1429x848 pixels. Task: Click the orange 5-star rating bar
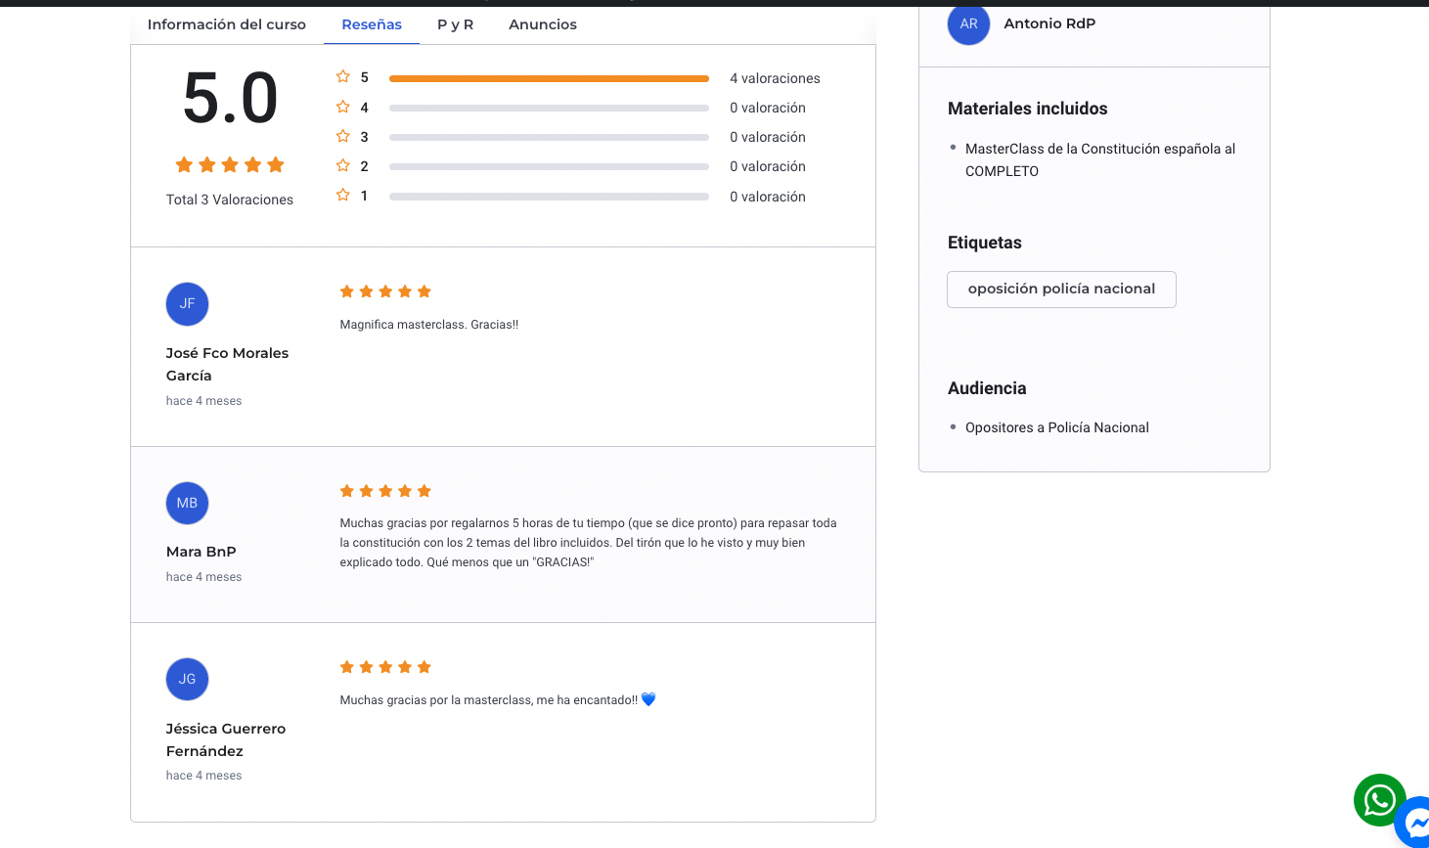[549, 78]
